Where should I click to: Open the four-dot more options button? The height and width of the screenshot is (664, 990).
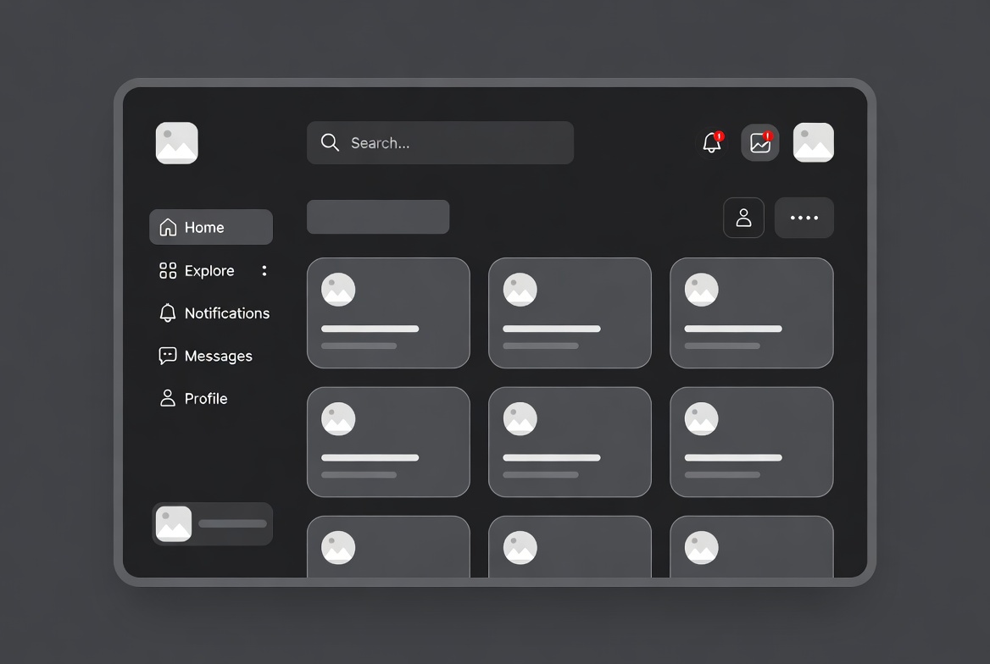click(x=804, y=218)
